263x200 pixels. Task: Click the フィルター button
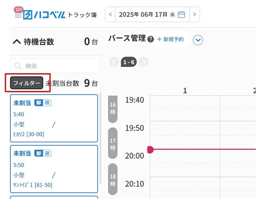tap(27, 83)
